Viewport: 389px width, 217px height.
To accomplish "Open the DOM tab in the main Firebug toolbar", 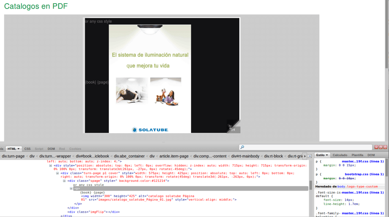I will click(x=51, y=149).
